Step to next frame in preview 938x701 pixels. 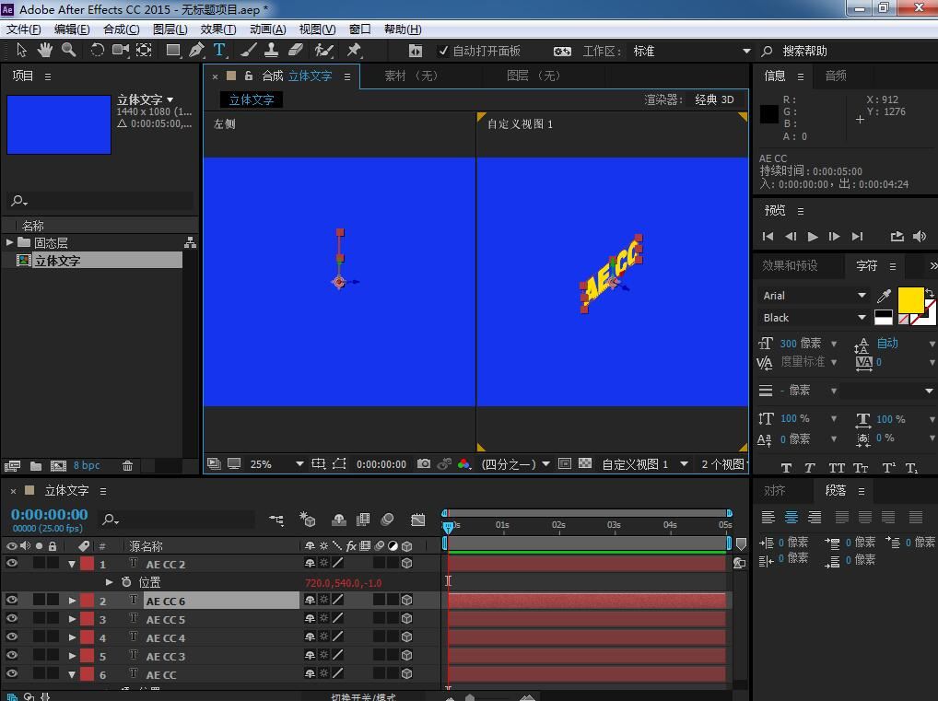[835, 236]
